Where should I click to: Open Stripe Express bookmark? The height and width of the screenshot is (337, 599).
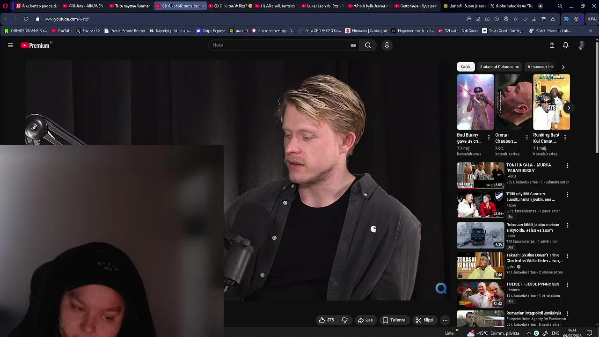pos(211,31)
